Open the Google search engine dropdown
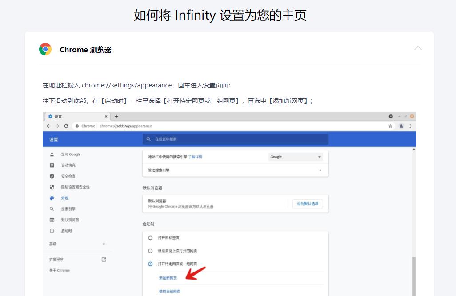Screen dimensions: 456x296 coord(296,157)
